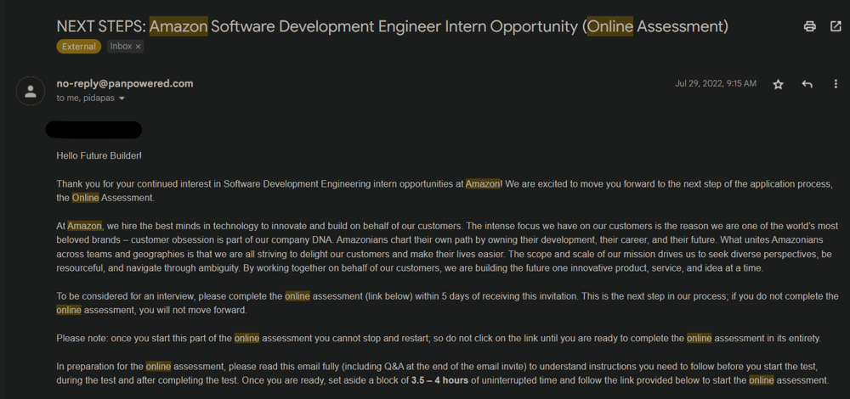The height and width of the screenshot is (399, 850).
Task: Open the email in a new window
Action: [835, 26]
